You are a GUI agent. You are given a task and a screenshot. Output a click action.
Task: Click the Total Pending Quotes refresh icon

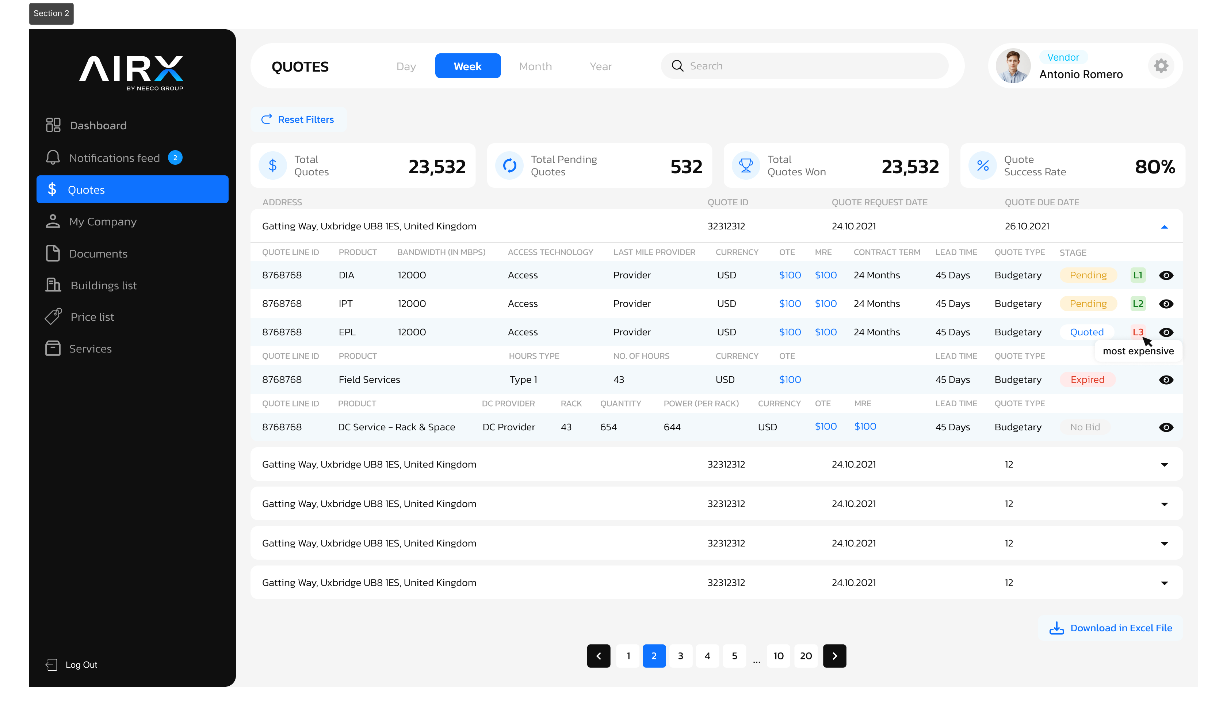coord(509,165)
